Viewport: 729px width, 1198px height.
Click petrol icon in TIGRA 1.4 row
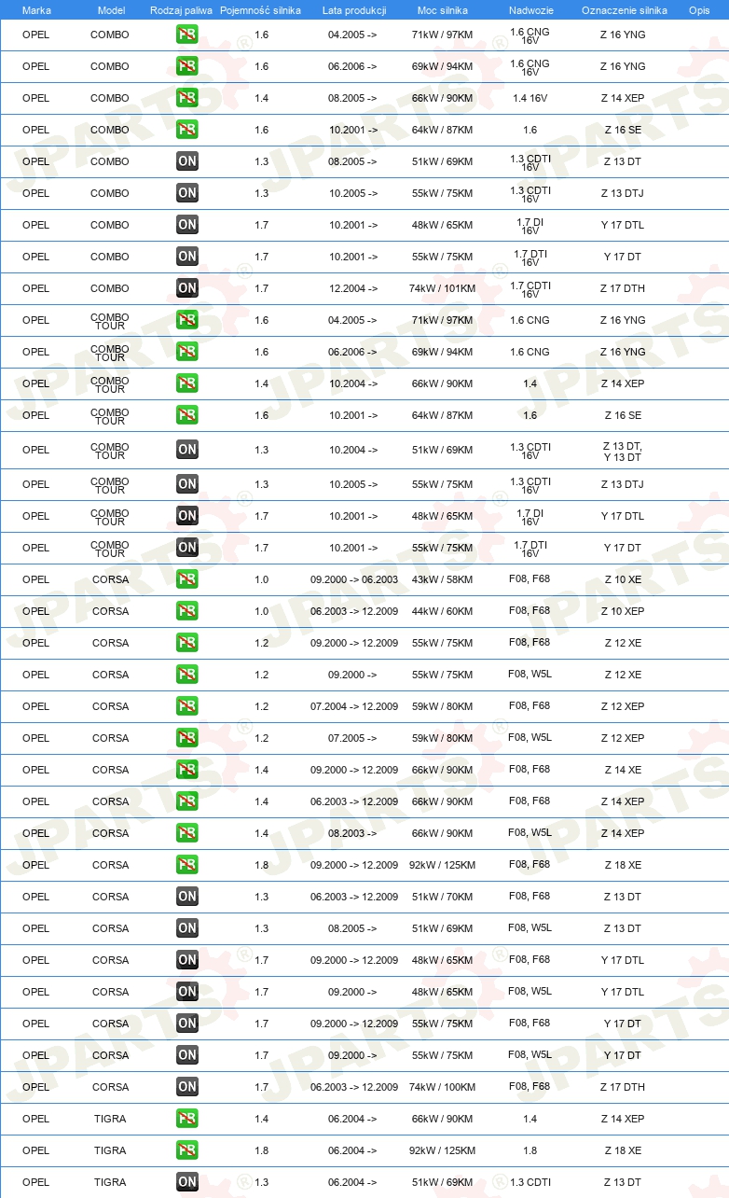[x=187, y=1119]
